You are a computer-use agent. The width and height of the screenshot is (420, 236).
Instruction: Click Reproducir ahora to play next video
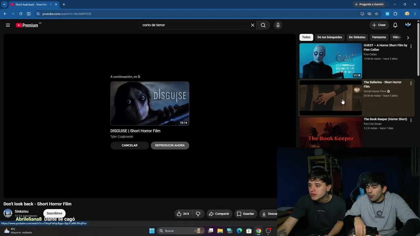tap(170, 146)
